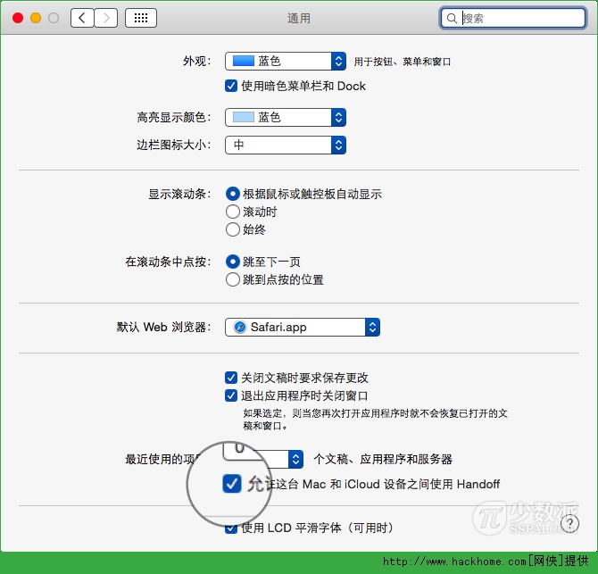Click the 用于按钮、菜单和窗口 description text
Image resolution: width=598 pixels, height=574 pixels.
pyautogui.click(x=403, y=62)
